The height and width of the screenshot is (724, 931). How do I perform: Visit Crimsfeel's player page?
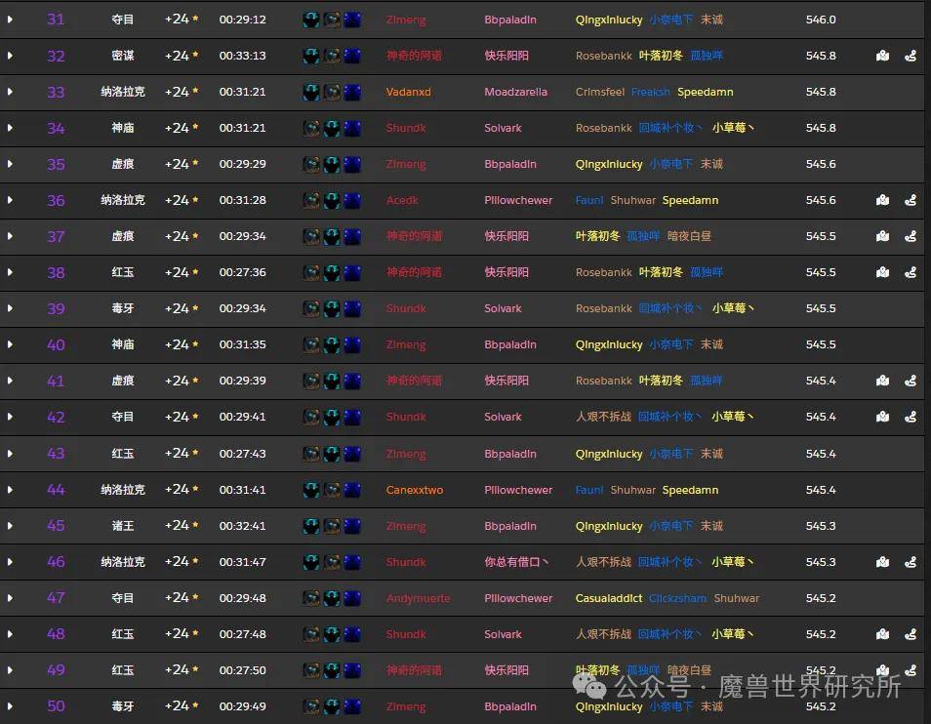[x=600, y=92]
